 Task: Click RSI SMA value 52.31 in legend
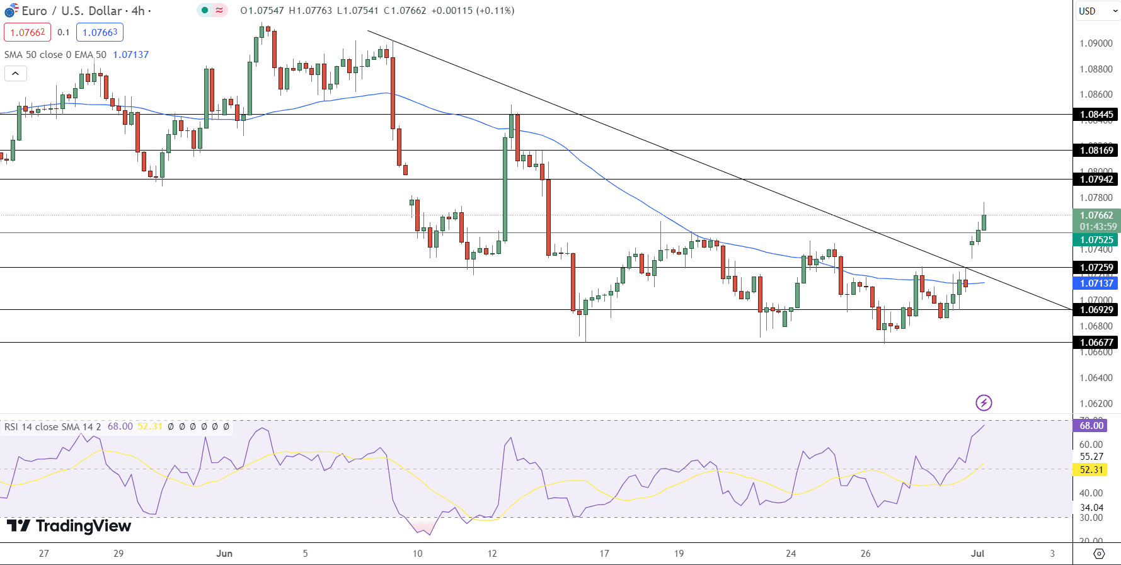pyautogui.click(x=150, y=426)
